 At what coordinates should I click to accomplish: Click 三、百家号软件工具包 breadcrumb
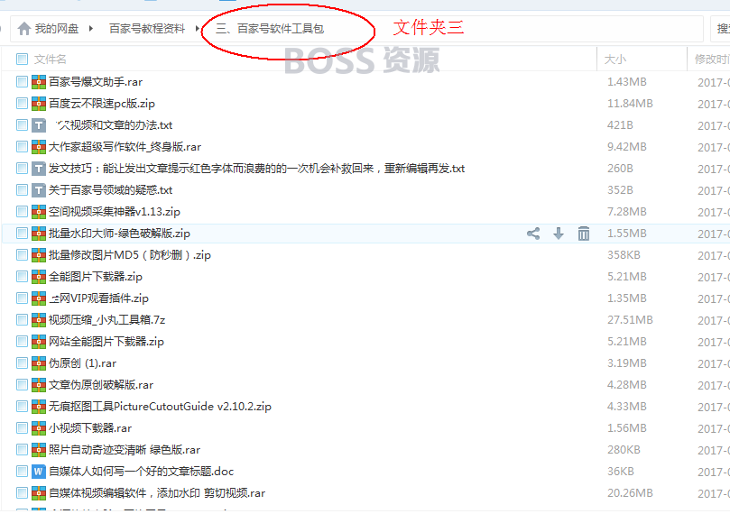tap(270, 29)
